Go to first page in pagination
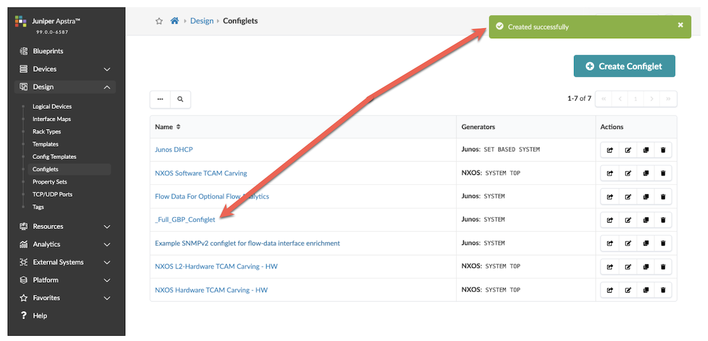The image size is (708, 341). pyautogui.click(x=604, y=99)
